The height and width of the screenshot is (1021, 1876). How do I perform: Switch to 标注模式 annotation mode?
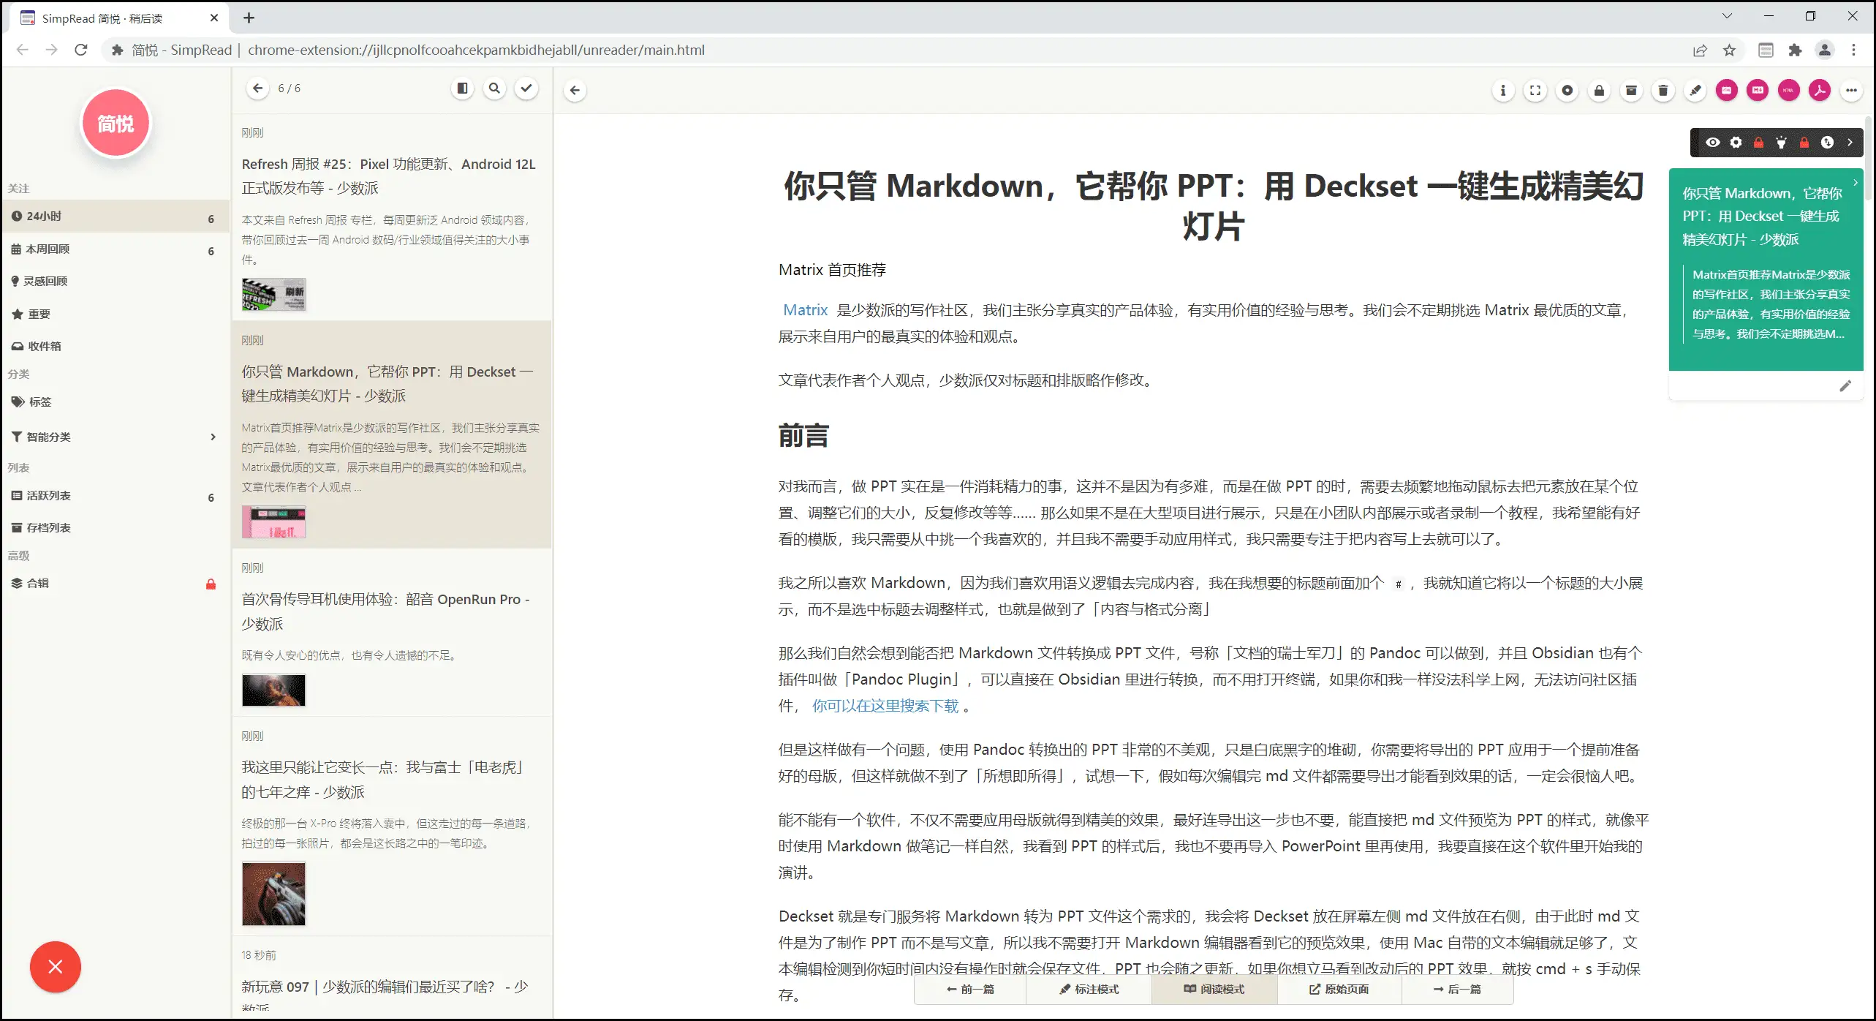[x=1089, y=990]
